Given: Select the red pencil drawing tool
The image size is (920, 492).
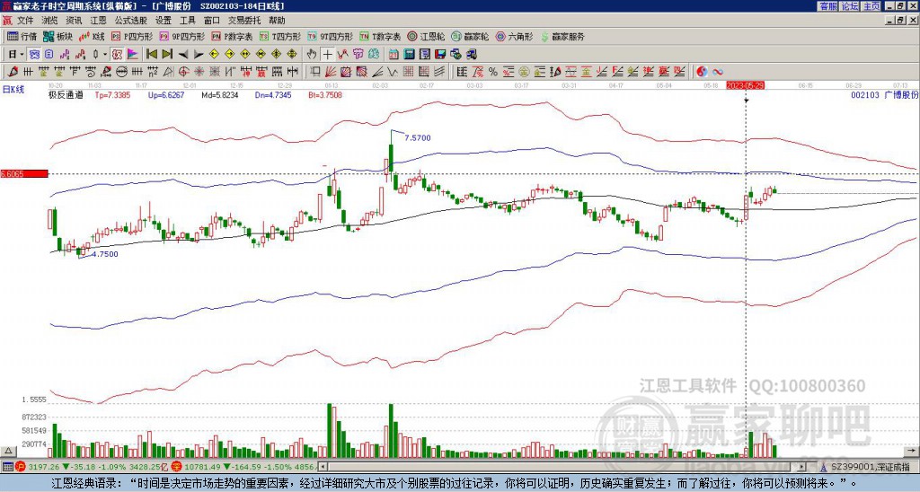Looking at the screenshot, I should click(13, 72).
